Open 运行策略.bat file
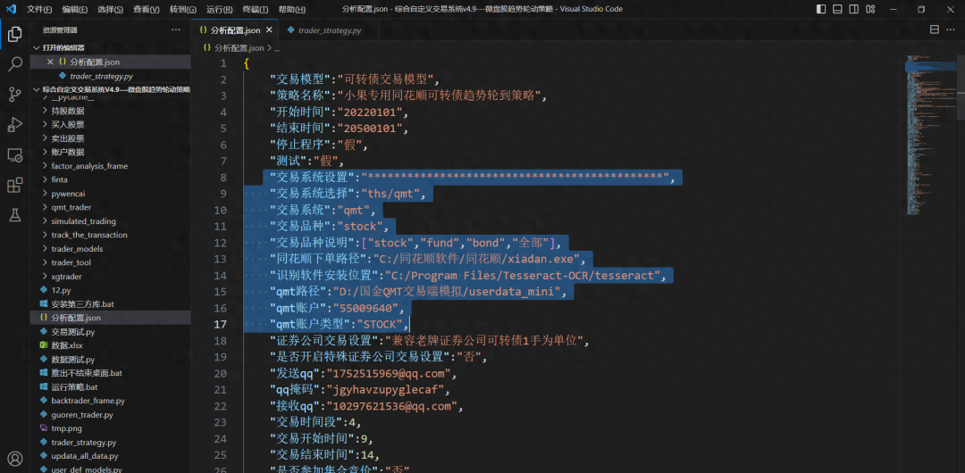This screenshot has width=965, height=473. point(111,387)
